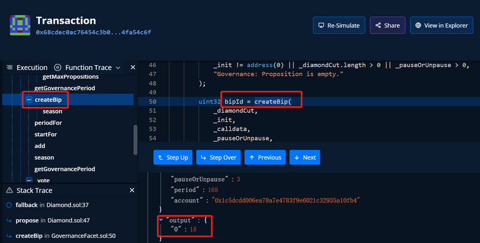Click the Execution list icon

pos(9,67)
